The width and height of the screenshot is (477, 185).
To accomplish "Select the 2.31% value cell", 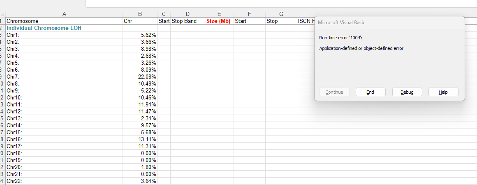I will [140, 118].
